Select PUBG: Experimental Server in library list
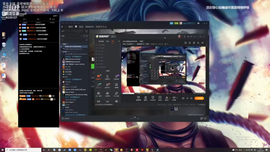The height and width of the screenshot is (152, 270). pos(74,49)
